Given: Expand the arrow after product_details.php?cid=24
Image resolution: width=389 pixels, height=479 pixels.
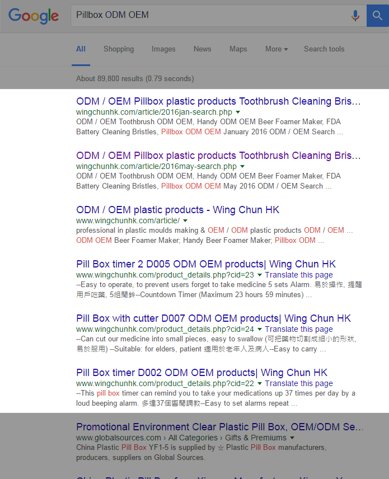Looking at the screenshot, I should pyautogui.click(x=260, y=329).
